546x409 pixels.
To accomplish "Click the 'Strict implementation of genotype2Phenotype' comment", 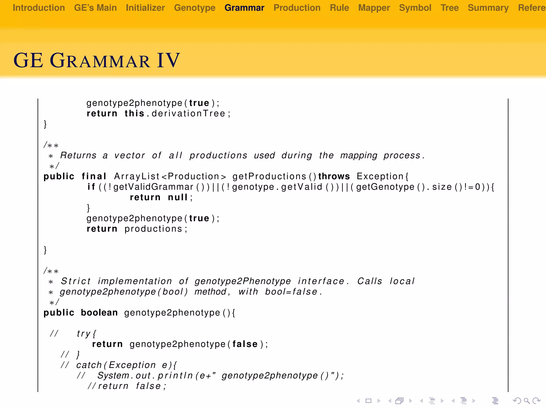I will (231, 281).
